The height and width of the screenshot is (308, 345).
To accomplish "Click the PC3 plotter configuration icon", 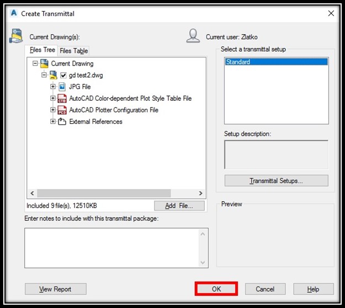I will tap(62, 110).
